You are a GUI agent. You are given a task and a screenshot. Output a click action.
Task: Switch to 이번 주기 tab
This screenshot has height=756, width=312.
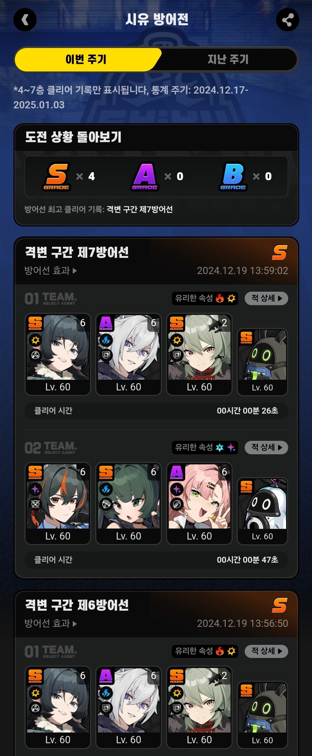tap(86, 59)
